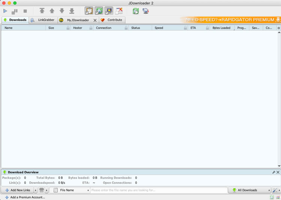The image size is (281, 200).
Task: Click the pink status bar icon at bottom right
Action: tap(278, 197)
